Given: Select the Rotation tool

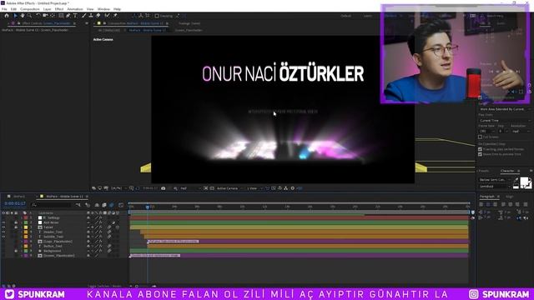Looking at the screenshot, I should [38, 16].
